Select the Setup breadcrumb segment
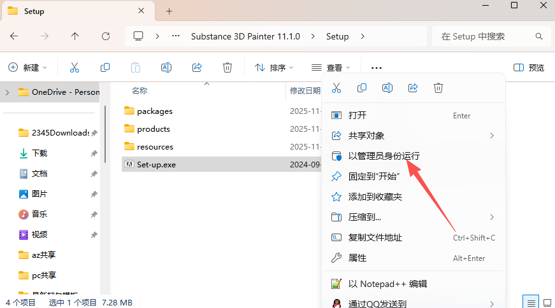 tap(337, 36)
